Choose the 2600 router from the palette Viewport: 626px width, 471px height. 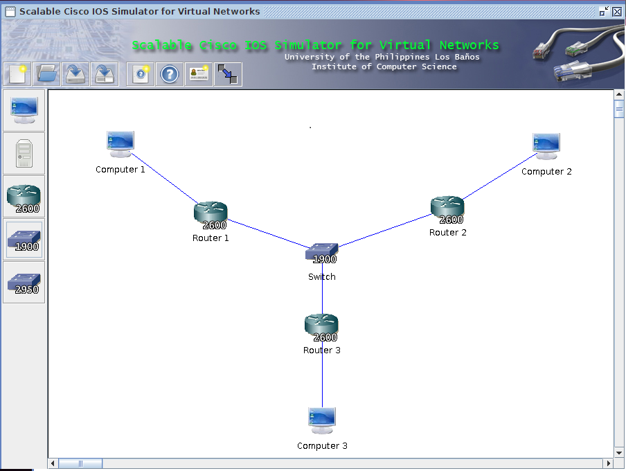(x=24, y=196)
